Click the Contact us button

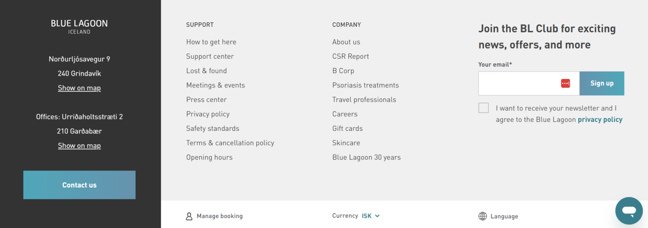tap(79, 185)
